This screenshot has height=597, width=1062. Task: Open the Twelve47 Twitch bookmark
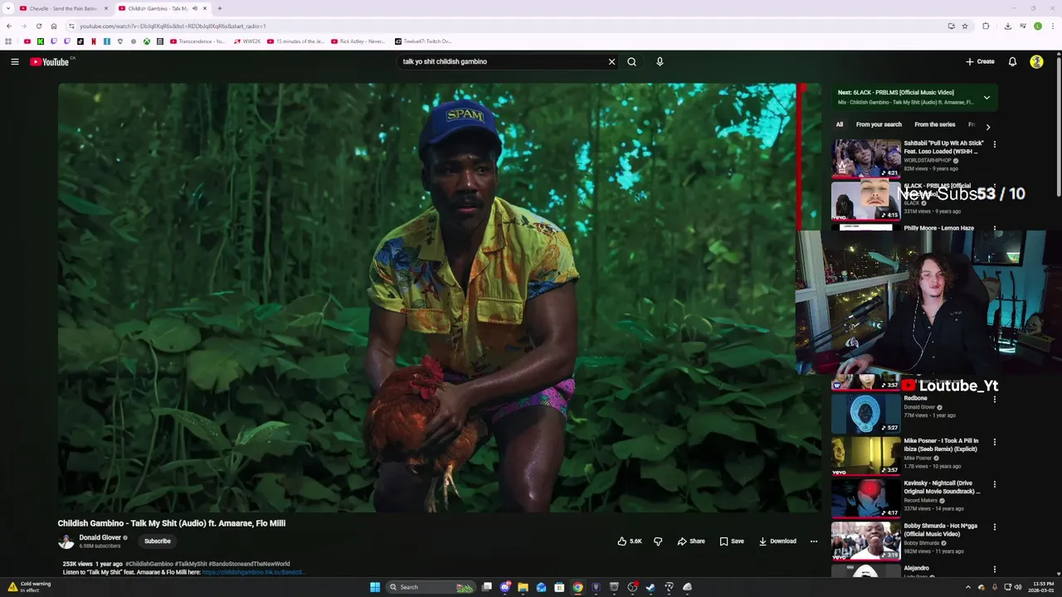[x=423, y=41]
